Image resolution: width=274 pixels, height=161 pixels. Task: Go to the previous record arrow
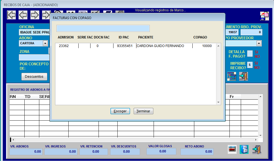(23, 15)
